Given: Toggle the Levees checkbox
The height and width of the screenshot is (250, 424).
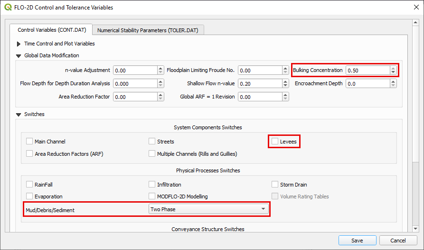Looking at the screenshot, I should [x=275, y=141].
